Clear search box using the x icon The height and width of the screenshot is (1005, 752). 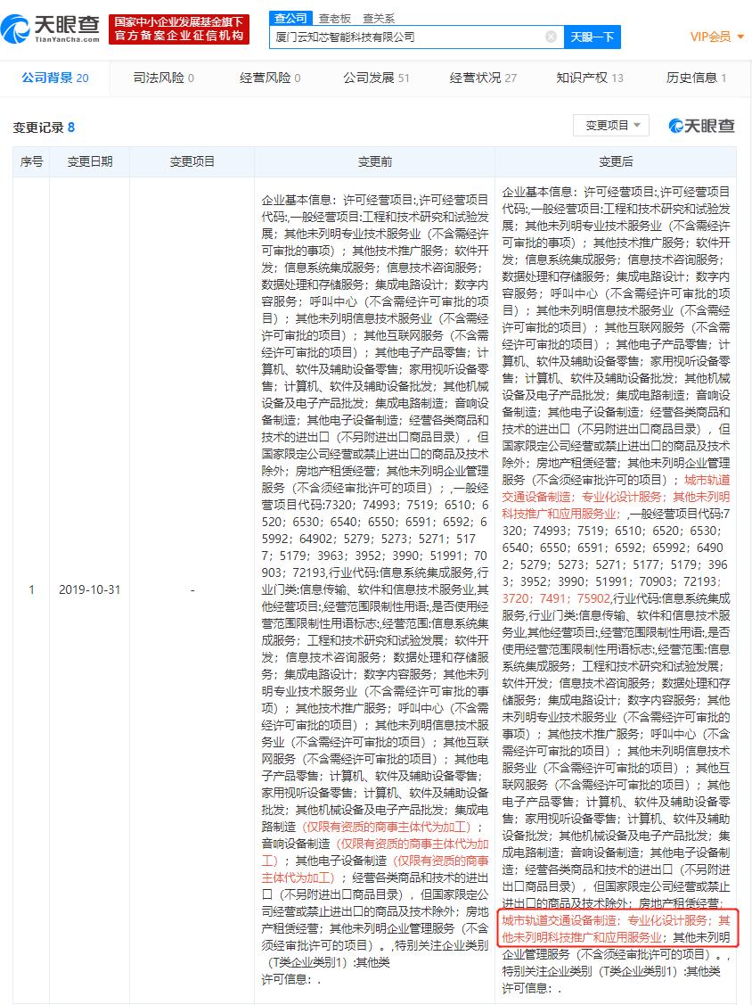(x=552, y=37)
